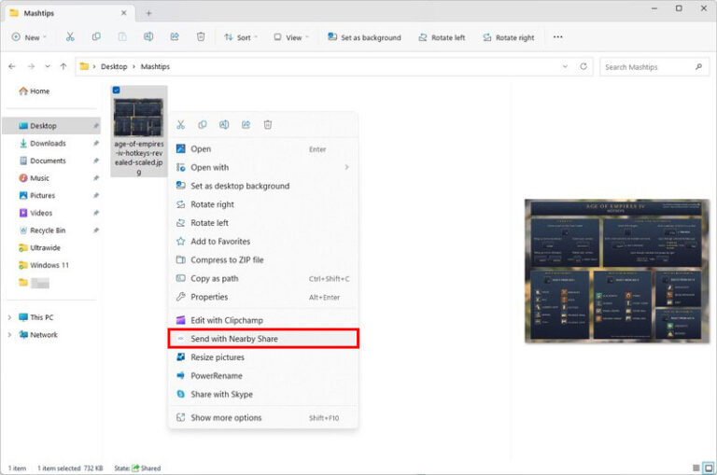
Task: Open the toolbar's three-dots more options
Action: coord(558,37)
